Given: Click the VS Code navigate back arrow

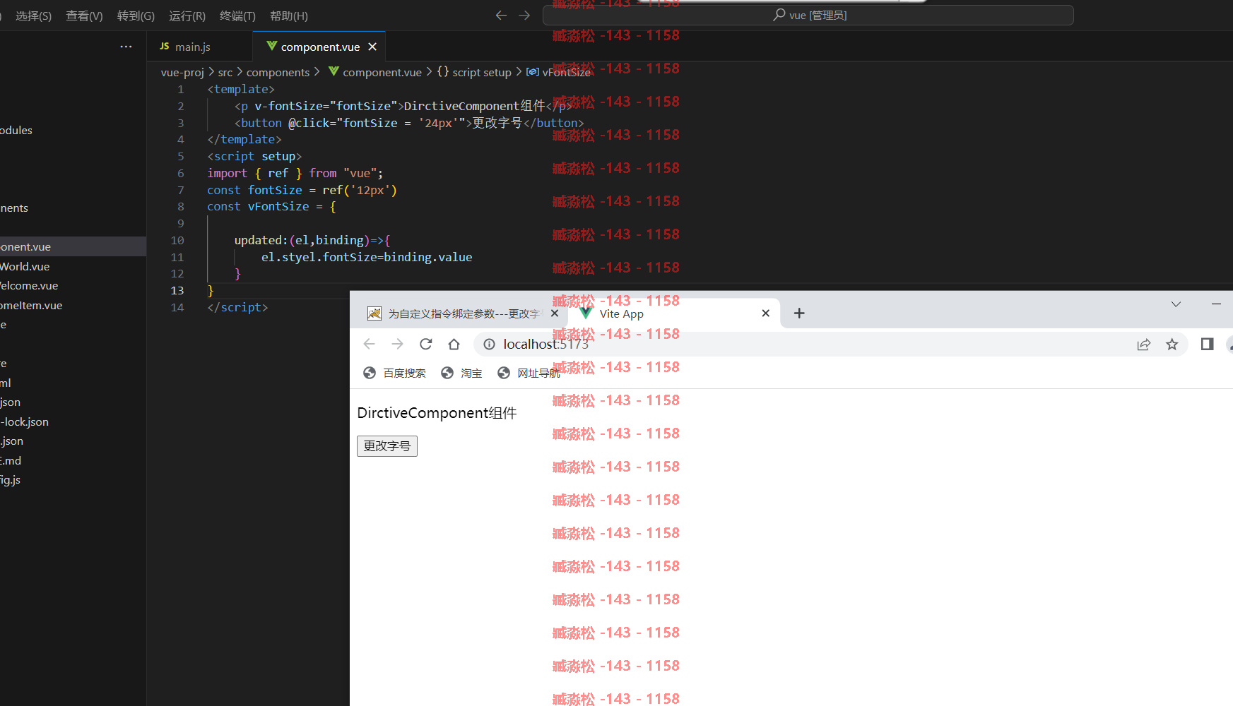Looking at the screenshot, I should click(501, 15).
